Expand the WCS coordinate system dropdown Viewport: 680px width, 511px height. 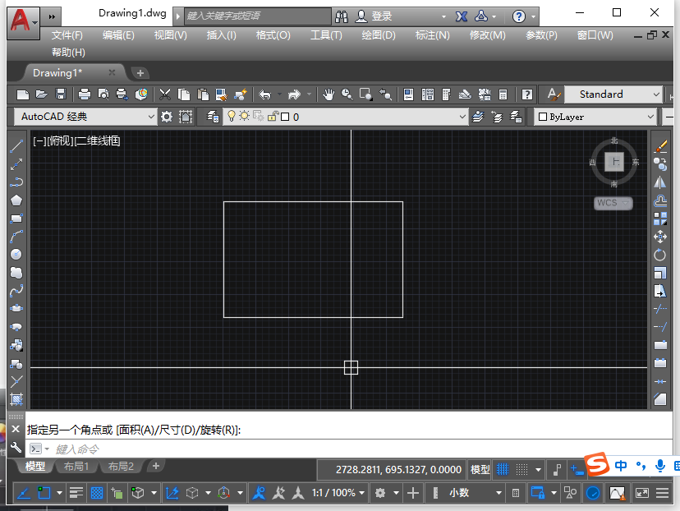(x=625, y=203)
